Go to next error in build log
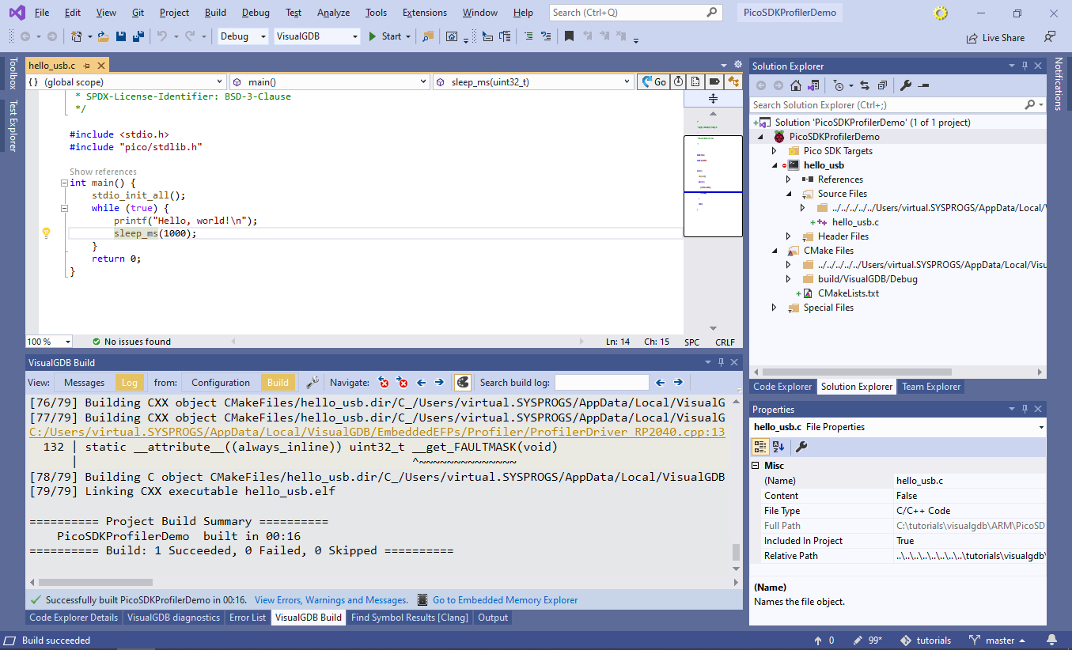 pyautogui.click(x=403, y=383)
